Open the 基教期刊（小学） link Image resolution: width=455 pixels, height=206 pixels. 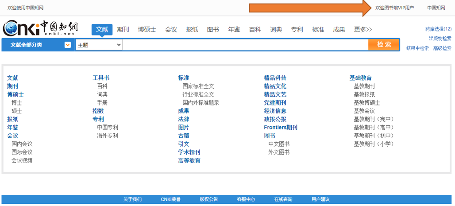(x=374, y=144)
